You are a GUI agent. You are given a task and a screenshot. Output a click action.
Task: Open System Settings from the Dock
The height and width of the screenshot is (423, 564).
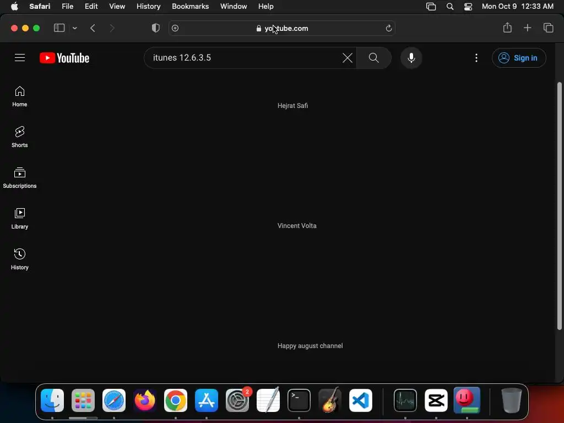pyautogui.click(x=237, y=400)
